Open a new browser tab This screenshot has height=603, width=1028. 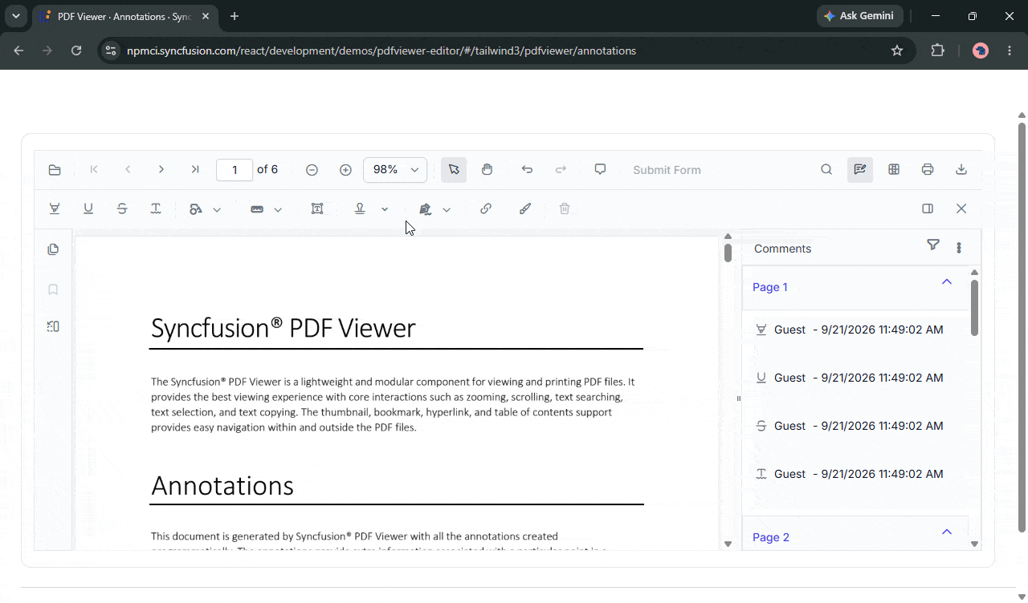click(235, 16)
